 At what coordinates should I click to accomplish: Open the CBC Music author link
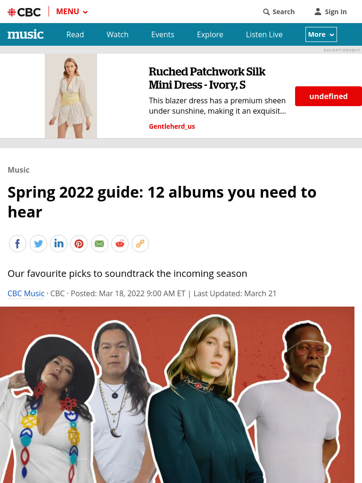[x=26, y=293]
